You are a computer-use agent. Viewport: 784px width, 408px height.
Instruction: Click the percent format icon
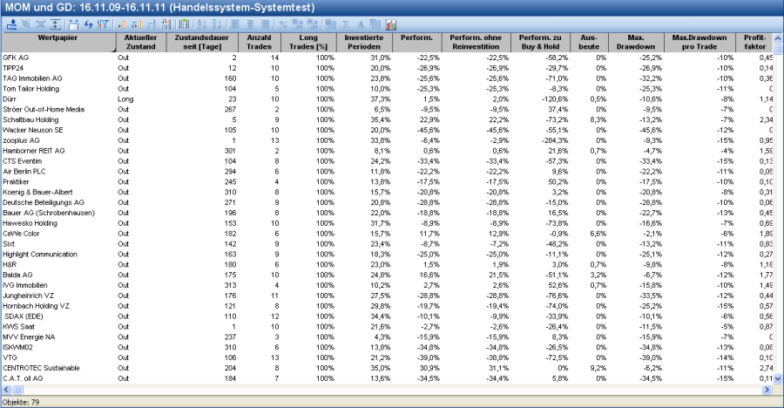pos(283,24)
